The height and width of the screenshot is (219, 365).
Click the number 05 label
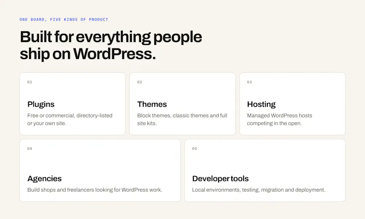(194, 149)
